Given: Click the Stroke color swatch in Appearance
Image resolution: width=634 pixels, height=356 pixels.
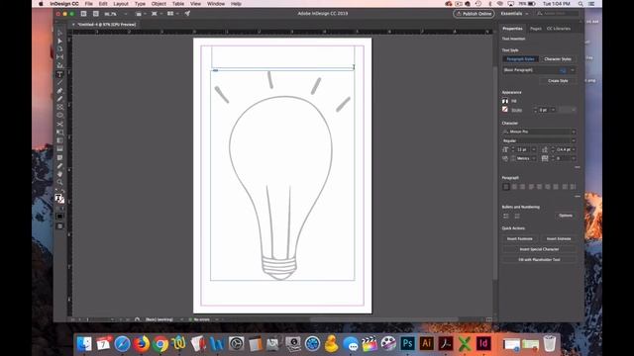Looking at the screenshot, I should 505,110.
